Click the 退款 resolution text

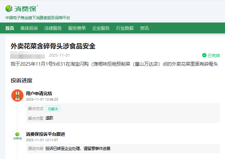click(50, 118)
